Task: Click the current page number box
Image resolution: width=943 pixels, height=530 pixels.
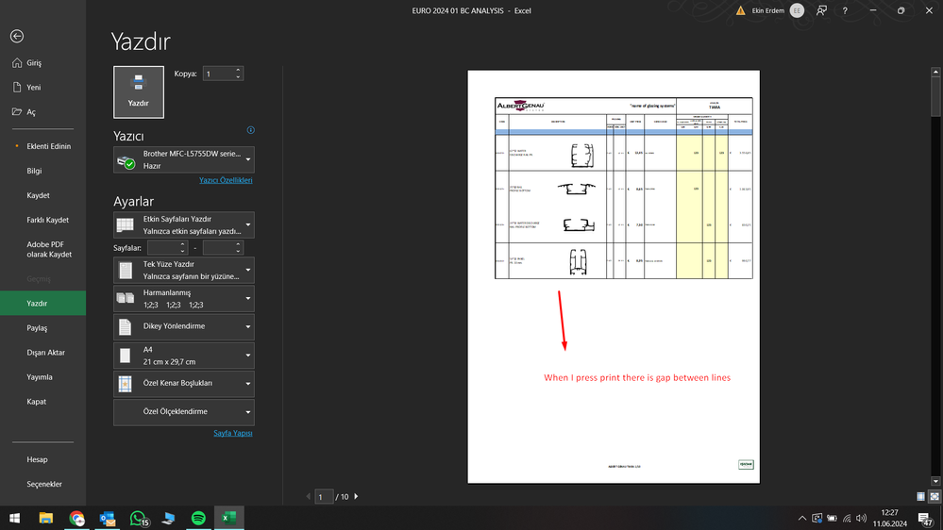Action: pos(324,497)
